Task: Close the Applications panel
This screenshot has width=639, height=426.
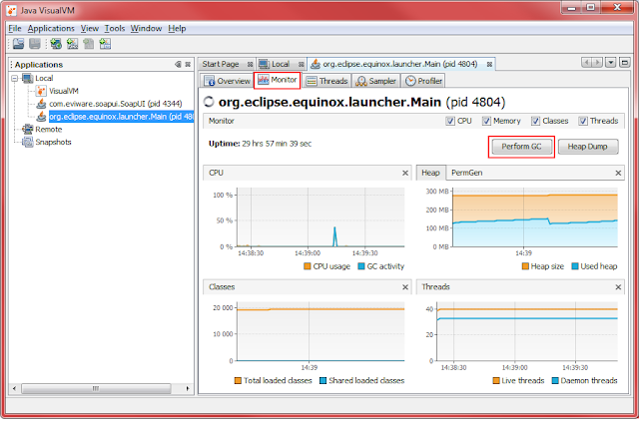Action: coord(188,64)
